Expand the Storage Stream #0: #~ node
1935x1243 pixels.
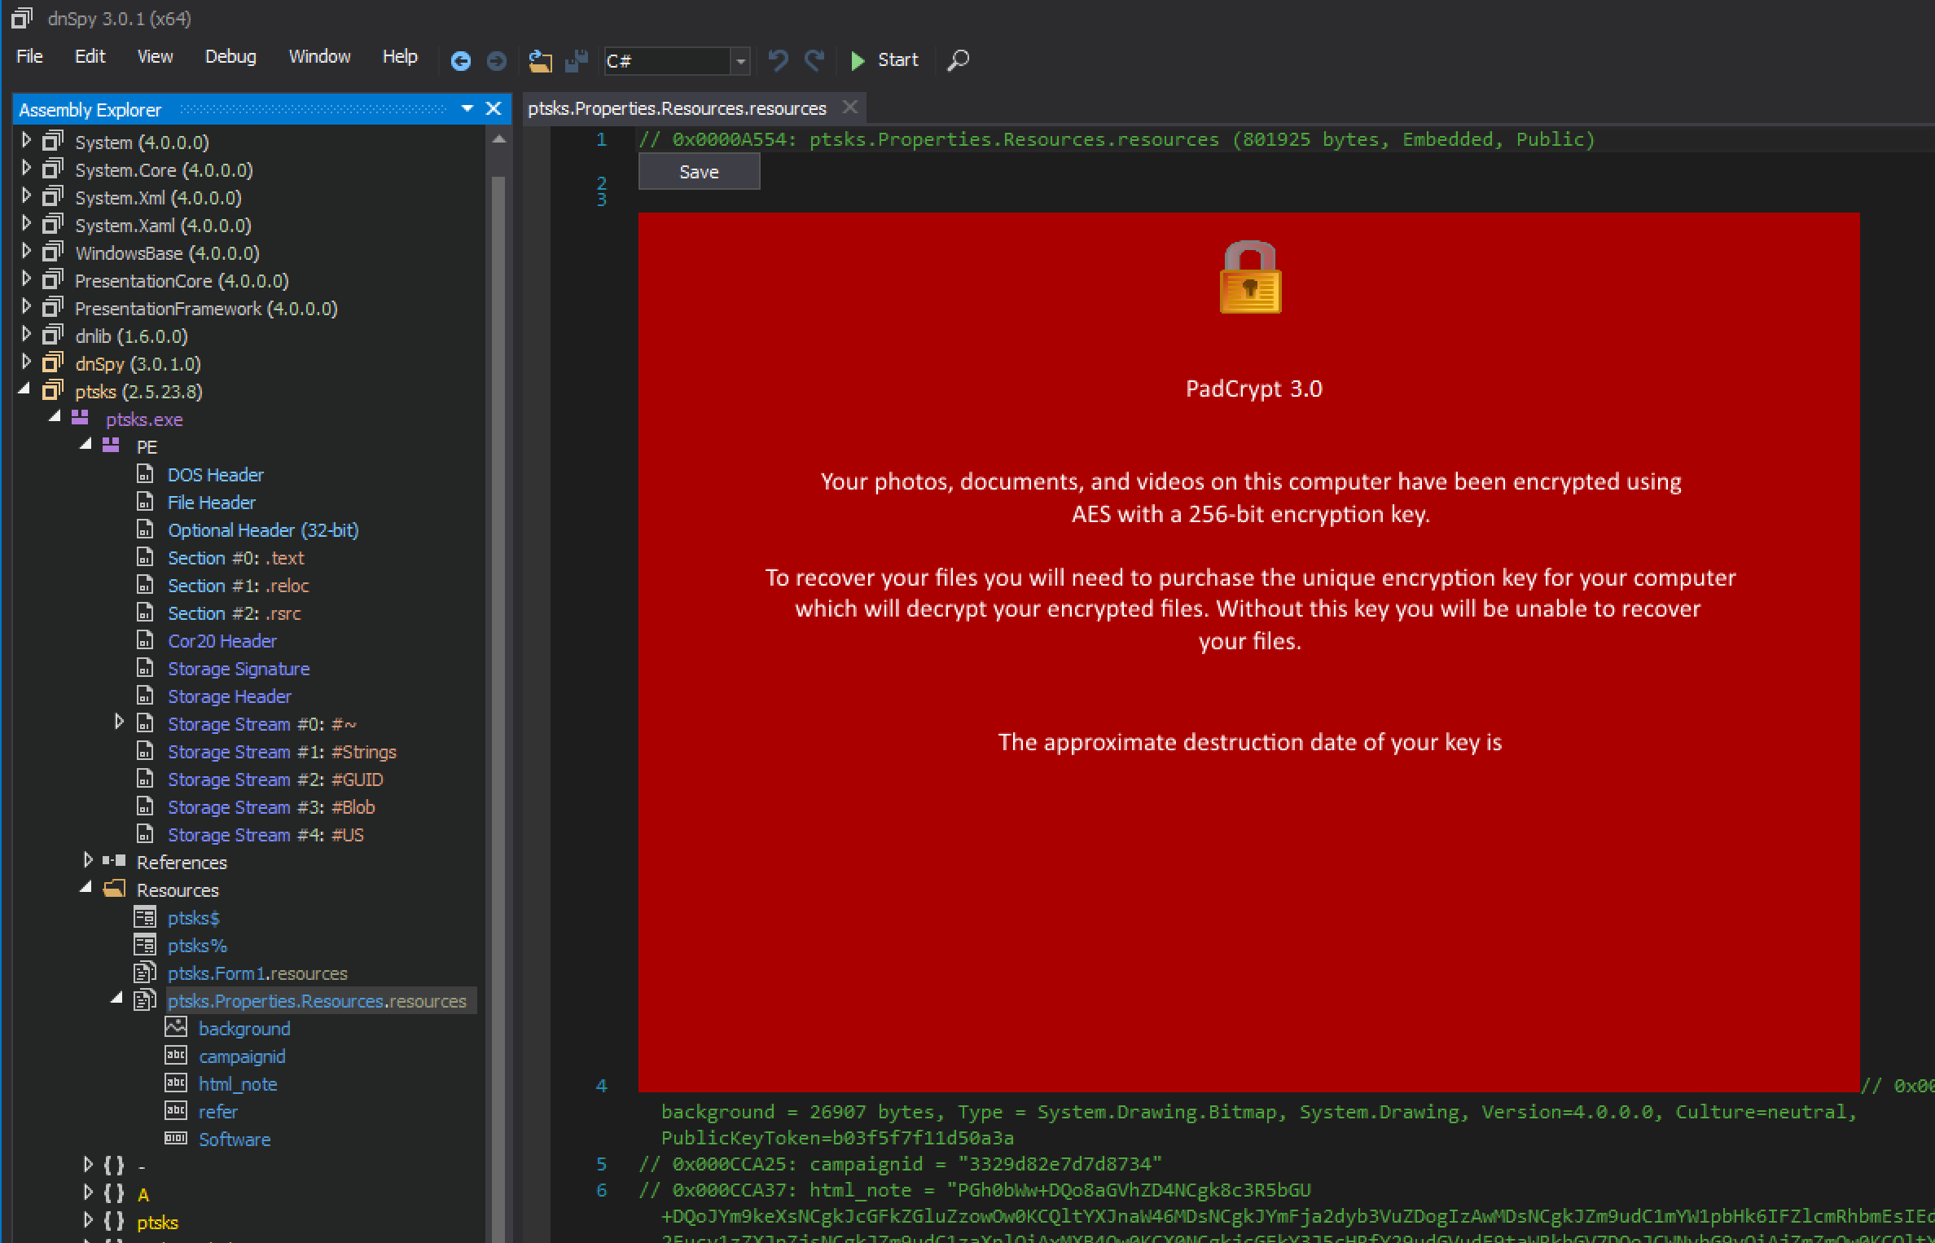click(120, 724)
